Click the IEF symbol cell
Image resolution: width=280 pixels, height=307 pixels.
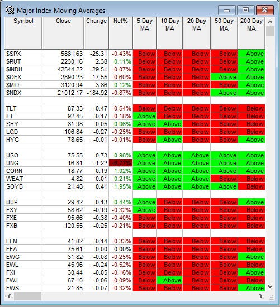[x=23, y=116]
